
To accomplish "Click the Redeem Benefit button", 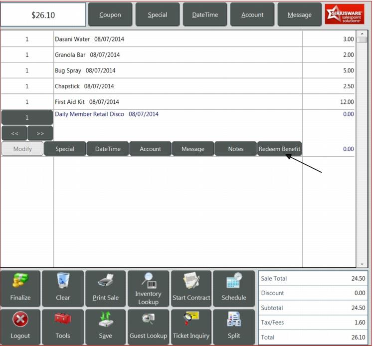I will [x=279, y=149].
